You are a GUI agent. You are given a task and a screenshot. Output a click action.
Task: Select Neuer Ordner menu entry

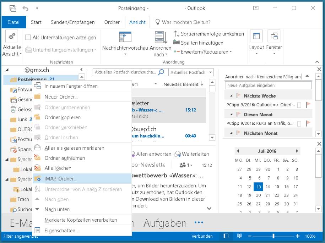pos(82,96)
